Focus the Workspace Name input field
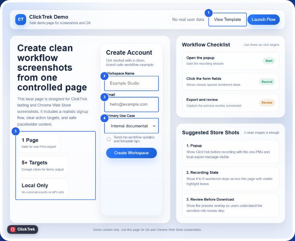The image size is (295, 241). 131,83
